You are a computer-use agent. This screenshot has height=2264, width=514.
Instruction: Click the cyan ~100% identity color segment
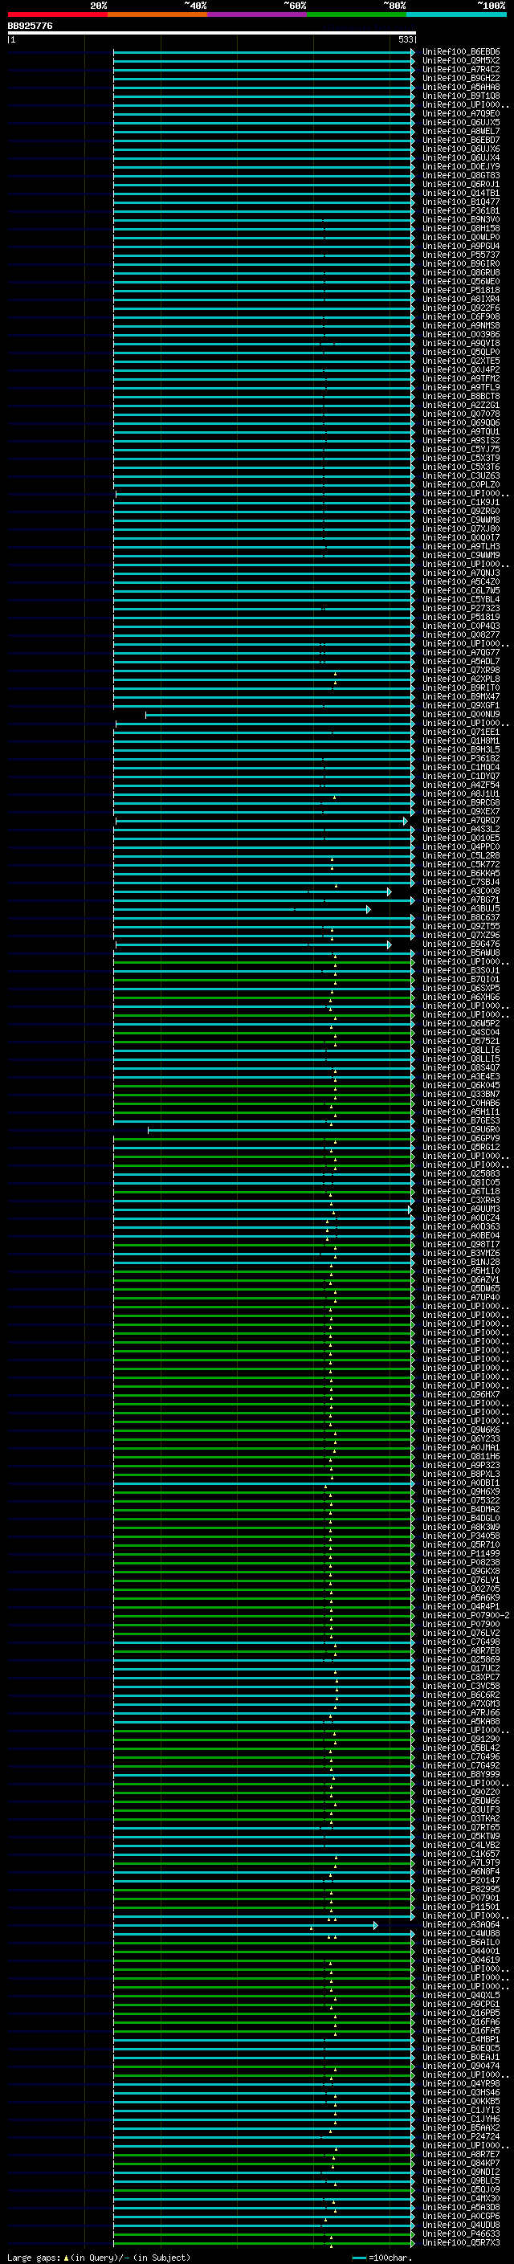(457, 14)
